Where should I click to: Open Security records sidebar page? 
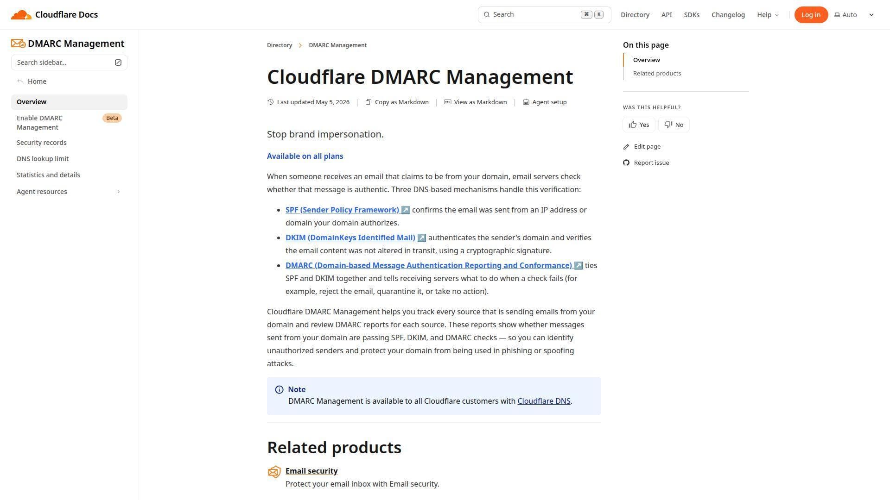coord(69,143)
